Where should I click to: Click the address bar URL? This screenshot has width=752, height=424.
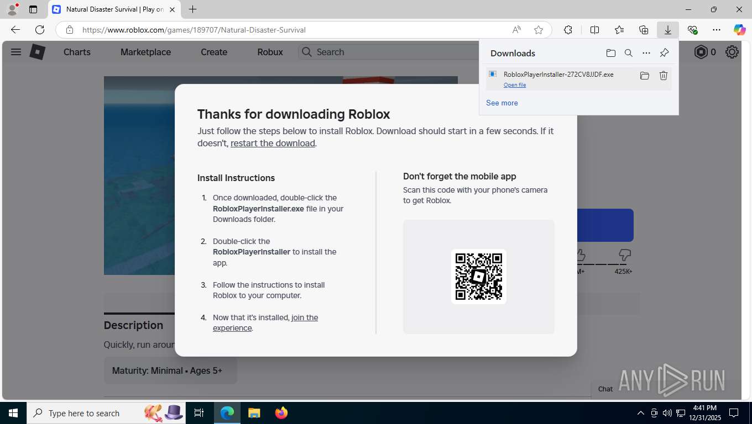(x=194, y=30)
